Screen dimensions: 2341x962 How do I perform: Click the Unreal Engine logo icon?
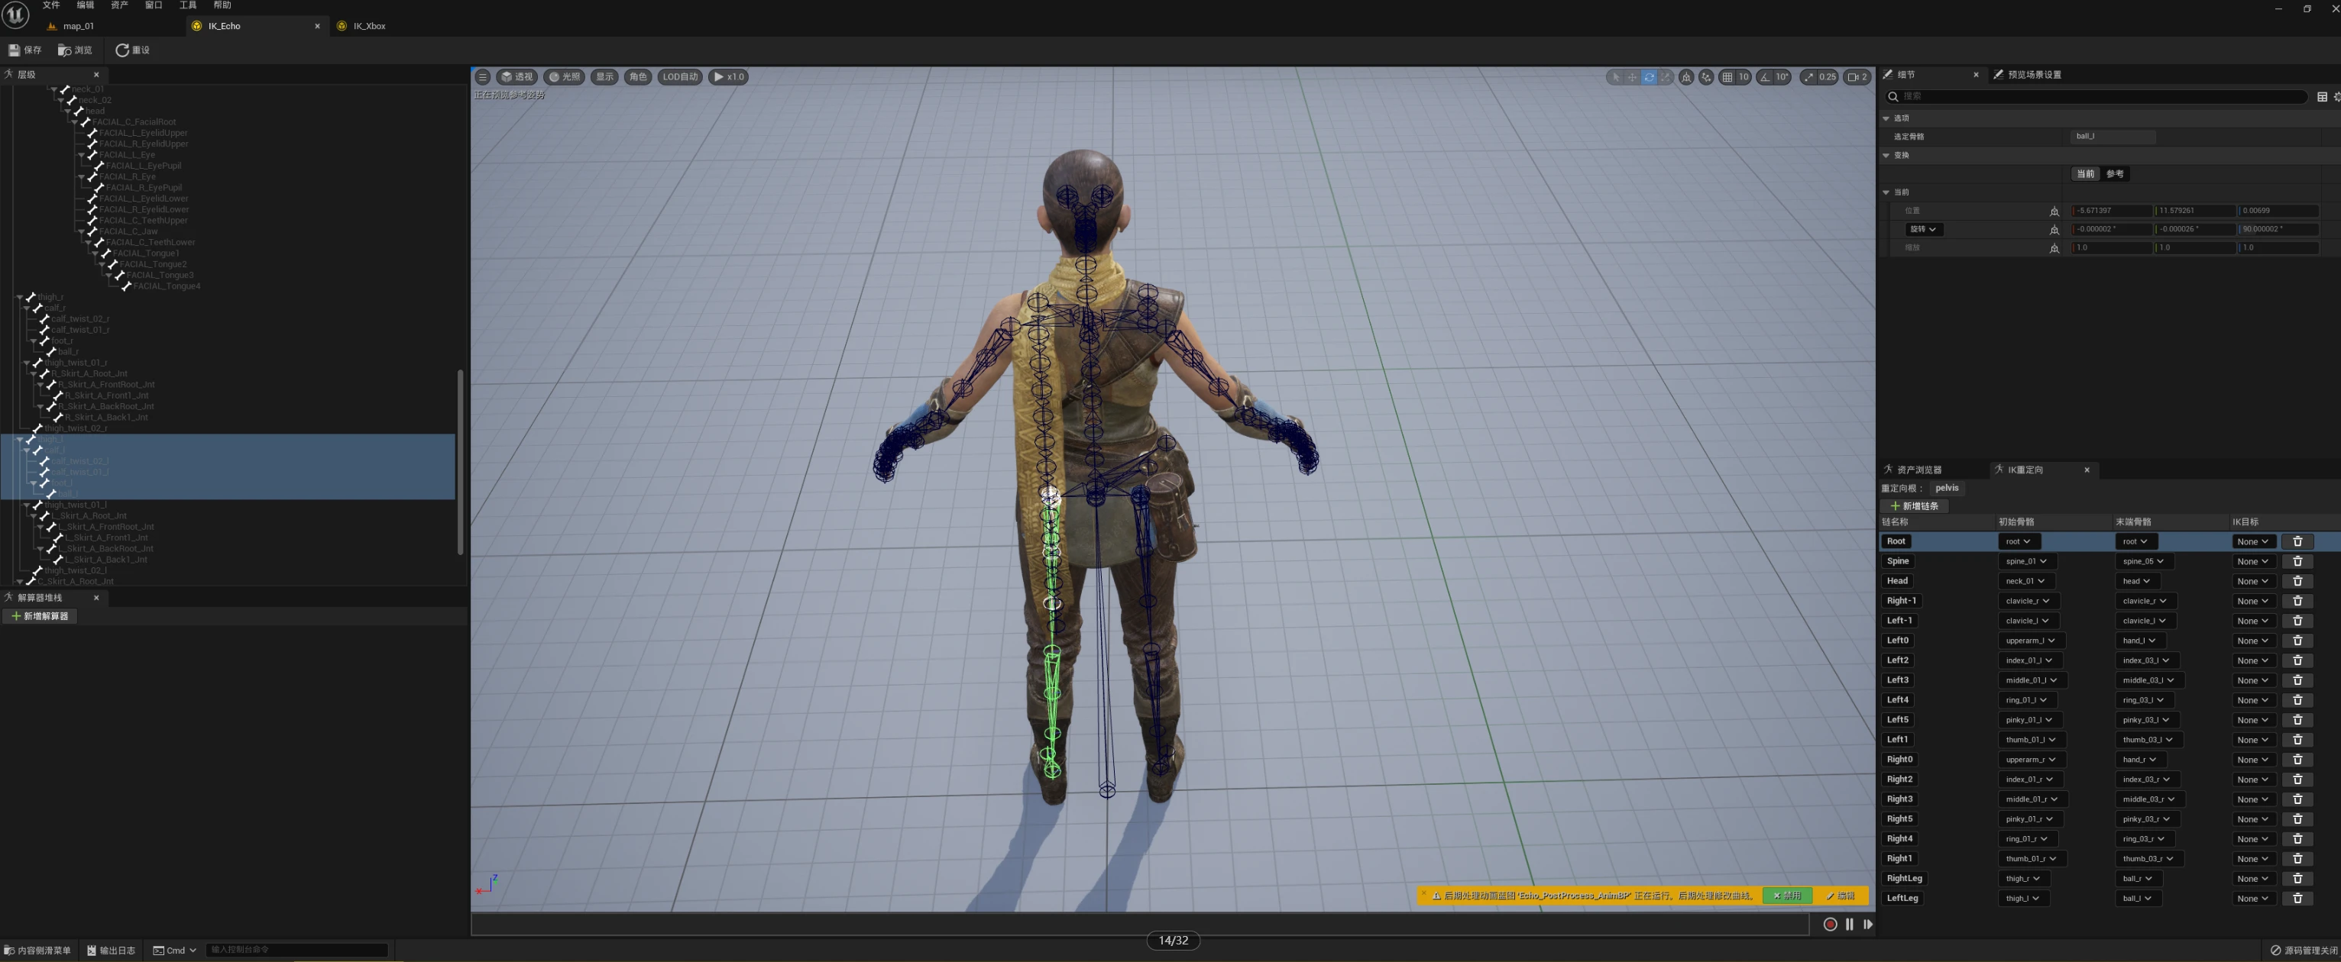15,15
